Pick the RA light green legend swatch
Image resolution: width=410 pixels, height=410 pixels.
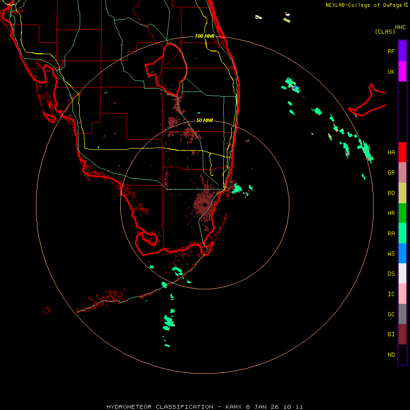[x=402, y=233]
